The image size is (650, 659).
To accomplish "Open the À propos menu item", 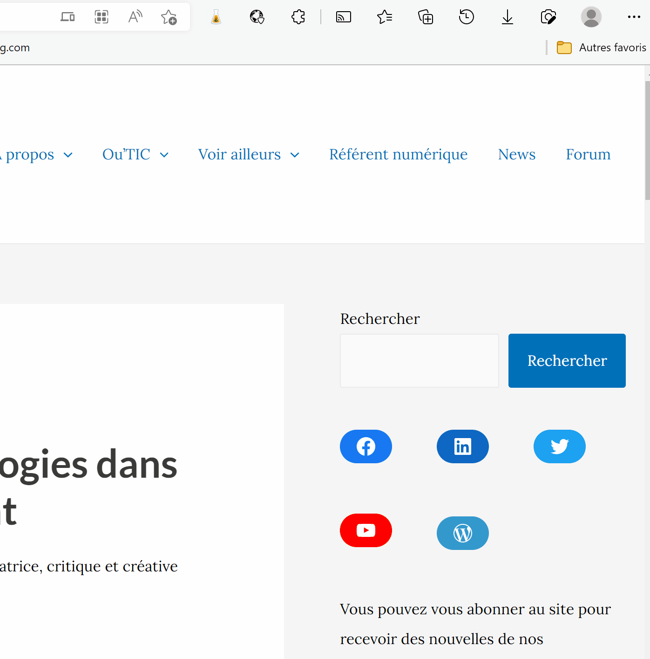I will click(28, 154).
